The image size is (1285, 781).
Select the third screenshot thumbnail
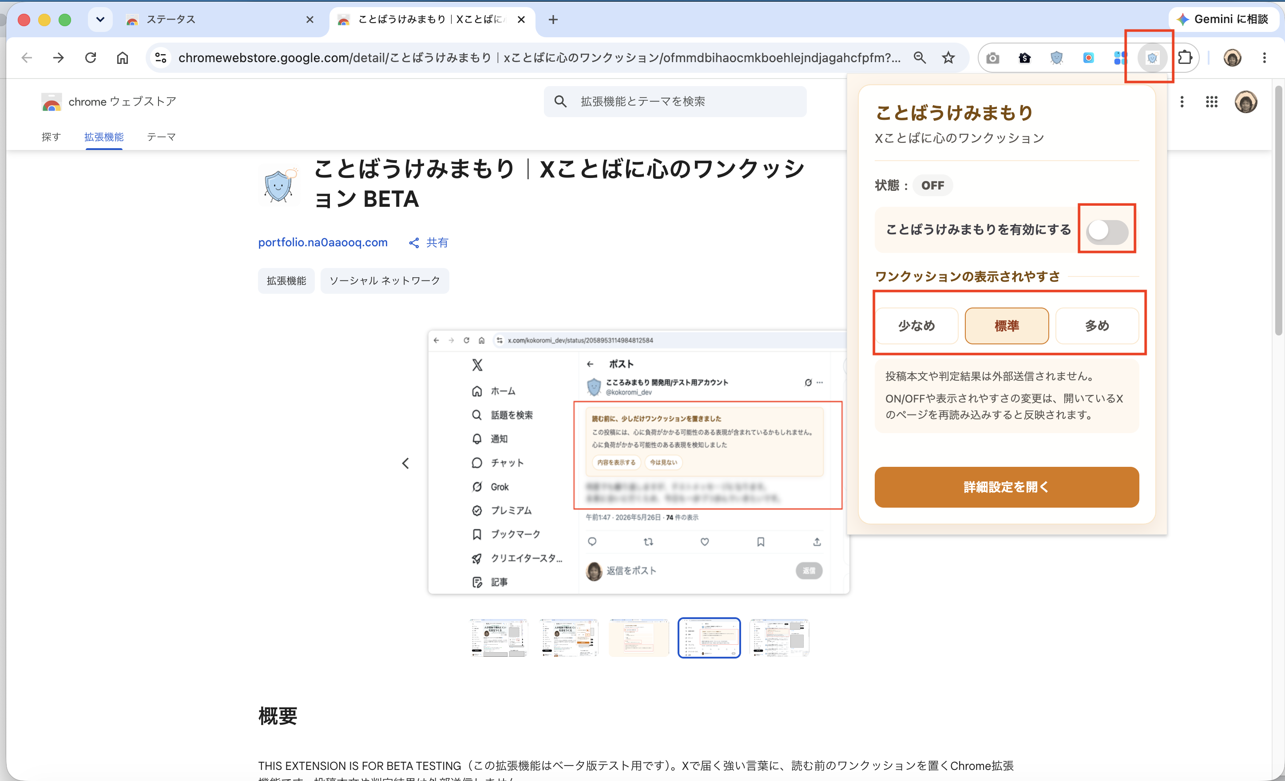(x=639, y=638)
